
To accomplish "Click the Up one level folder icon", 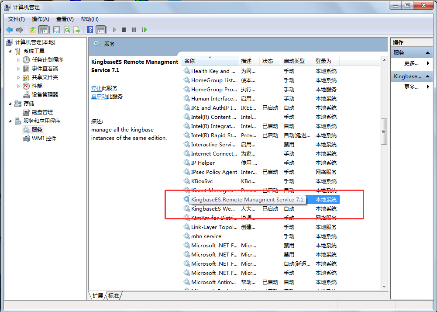I will pos(33,30).
